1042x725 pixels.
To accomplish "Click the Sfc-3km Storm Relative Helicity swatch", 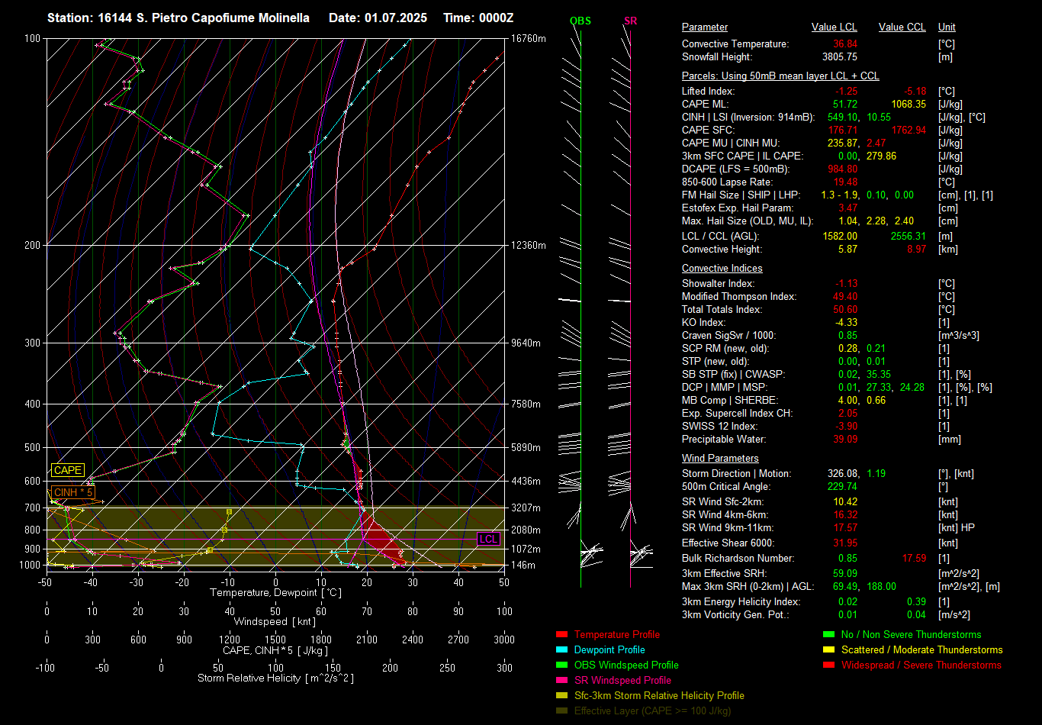I will pos(562,695).
